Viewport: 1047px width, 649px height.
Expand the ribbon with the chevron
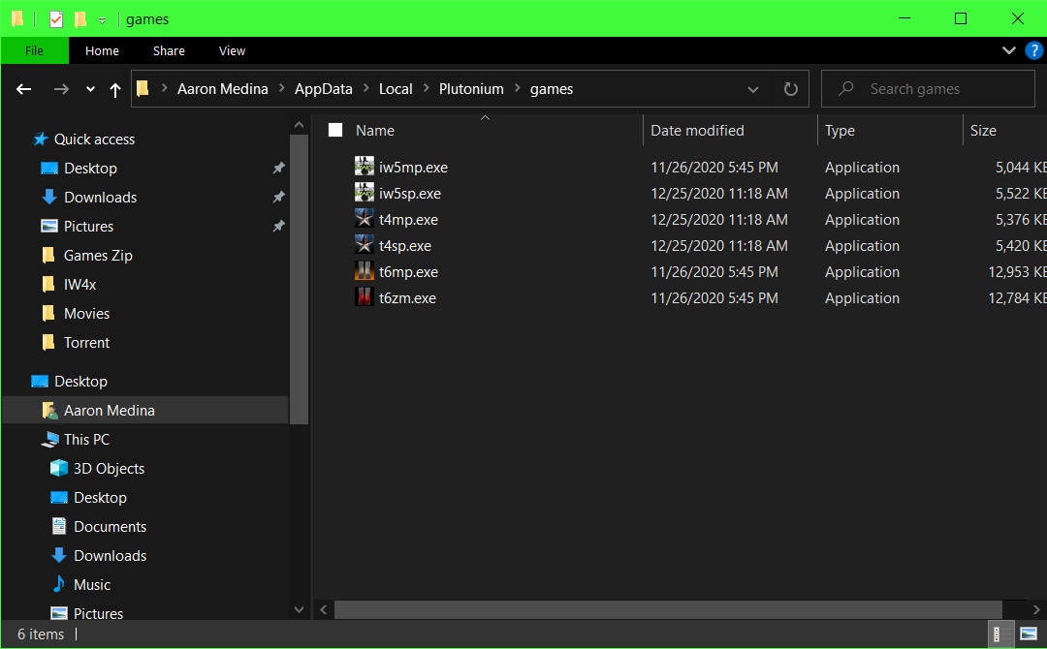[1009, 50]
